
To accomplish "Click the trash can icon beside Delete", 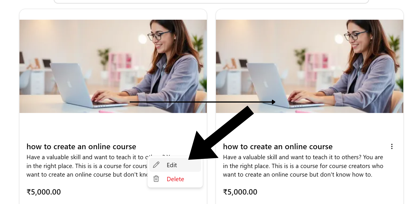I will (156, 179).
